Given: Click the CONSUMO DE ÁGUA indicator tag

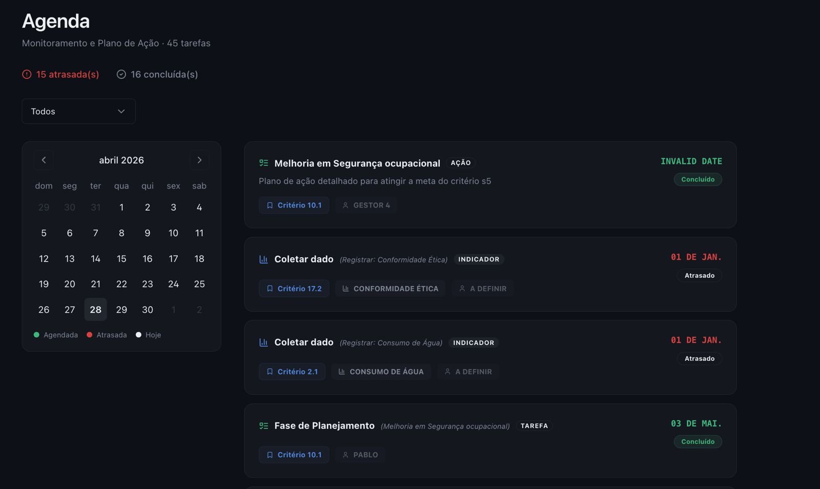Looking at the screenshot, I should [x=381, y=372].
